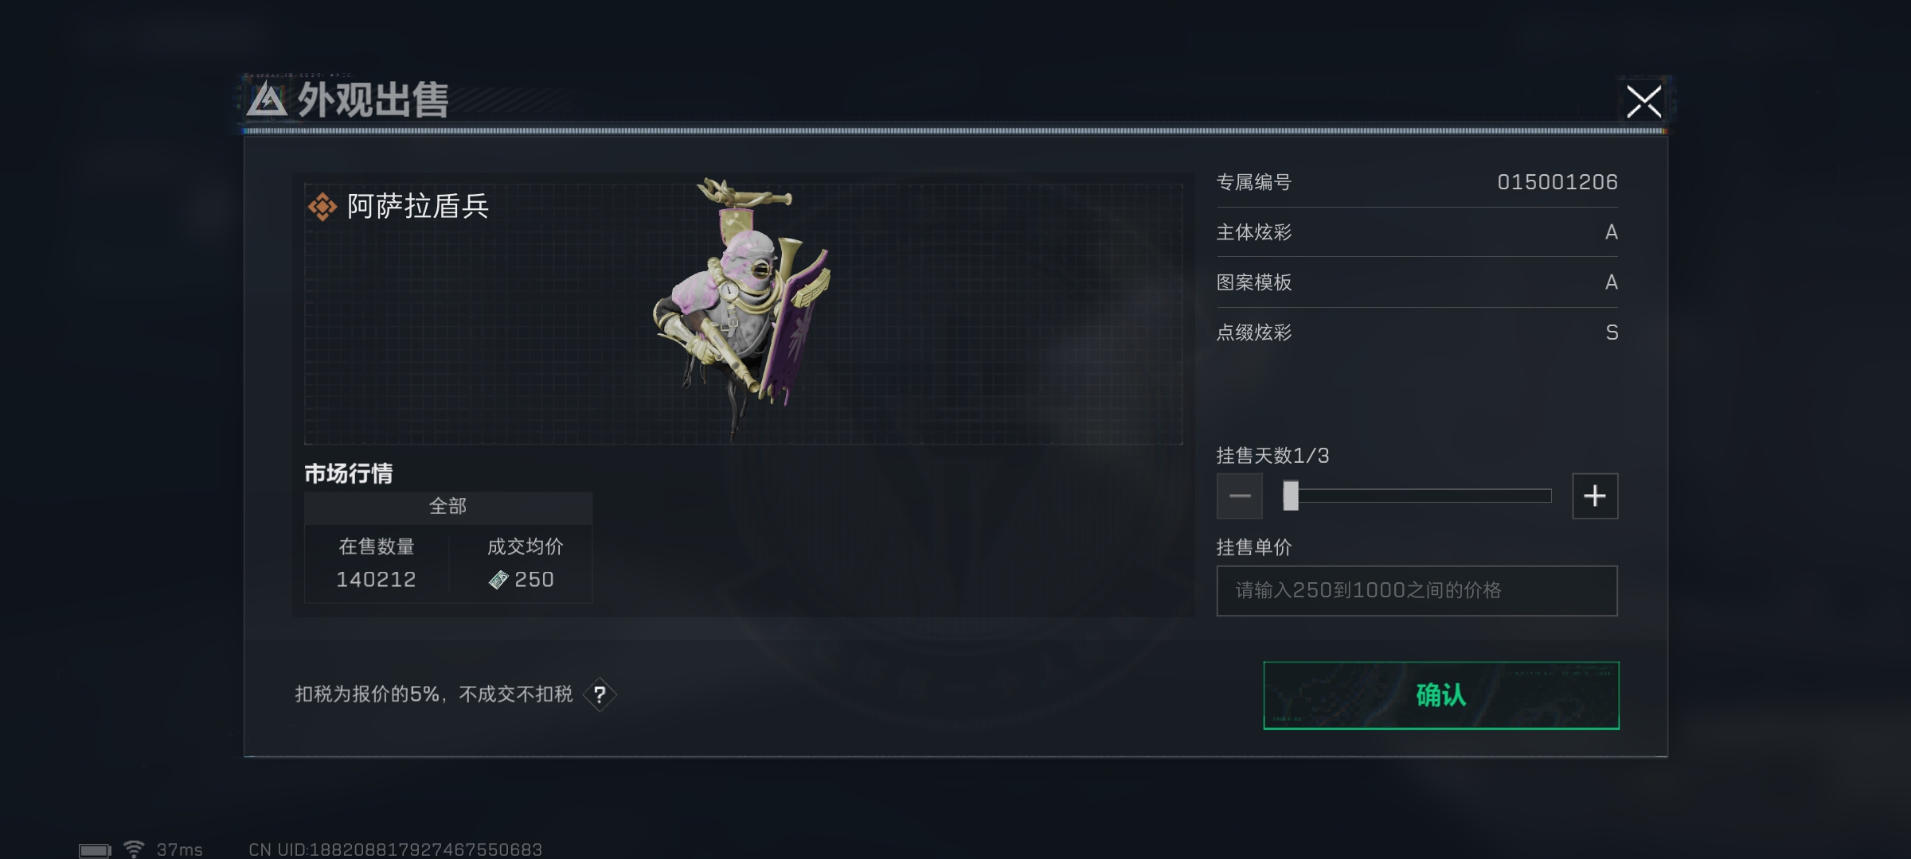Click the 在售数量 140212 cell
Image resolution: width=1911 pixels, height=859 pixels.
point(377,563)
